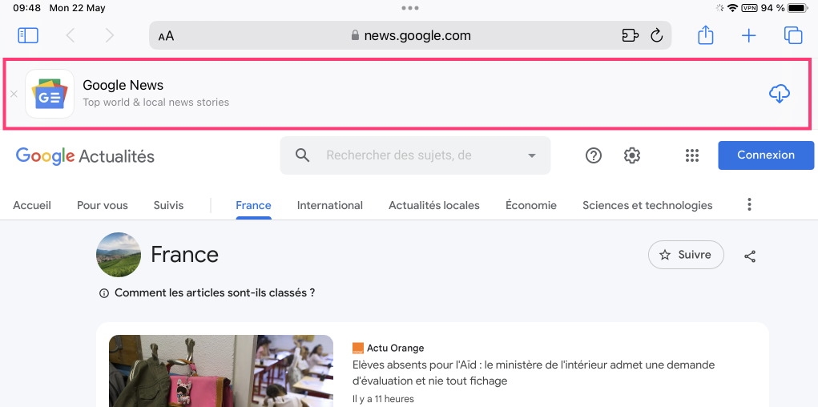Tap the Google News app icon
The image size is (818, 407).
pos(50,94)
